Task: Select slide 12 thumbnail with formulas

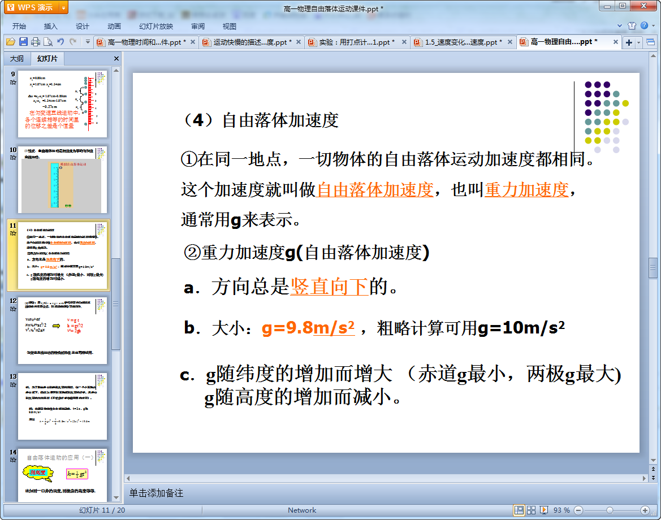Action: coord(62,331)
